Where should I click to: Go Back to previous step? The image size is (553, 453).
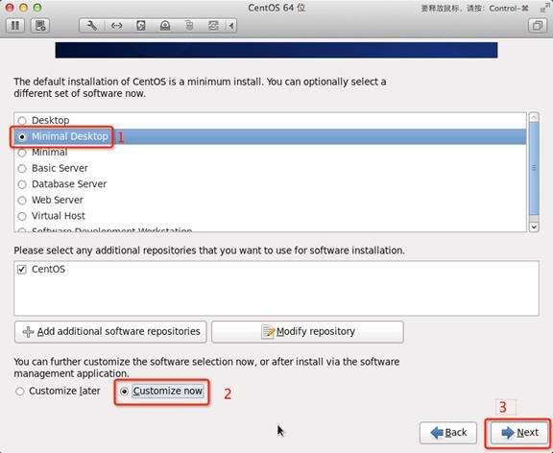click(x=448, y=433)
